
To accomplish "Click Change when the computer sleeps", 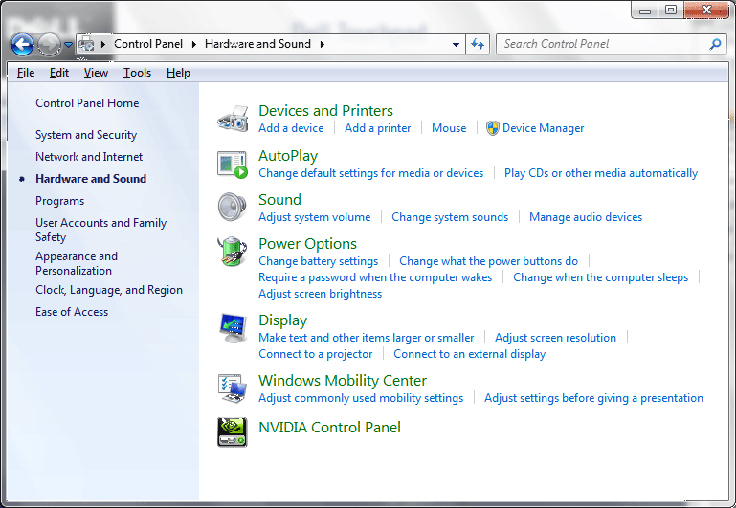I will (x=601, y=277).
